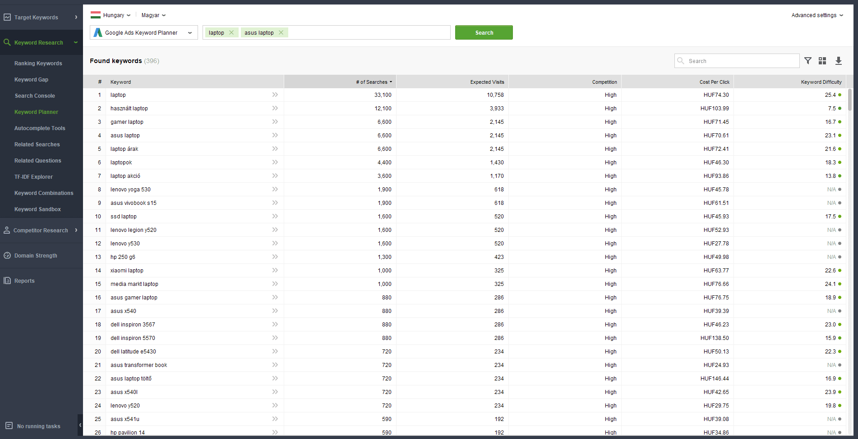The height and width of the screenshot is (439, 858).
Task: Open Related Searches menu item
Action: [37, 144]
